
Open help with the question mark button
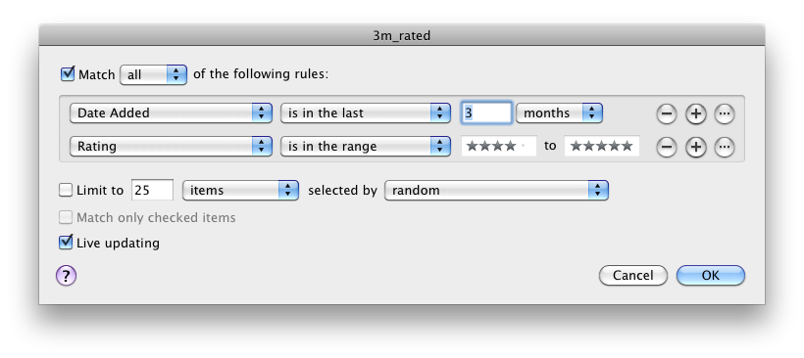[x=66, y=276]
